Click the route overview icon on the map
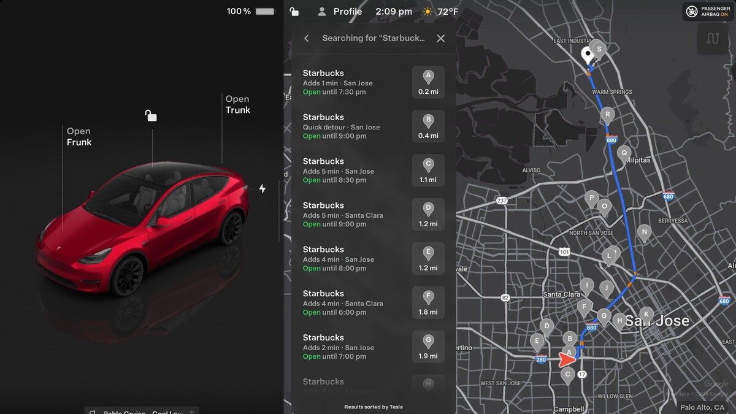 pos(712,39)
